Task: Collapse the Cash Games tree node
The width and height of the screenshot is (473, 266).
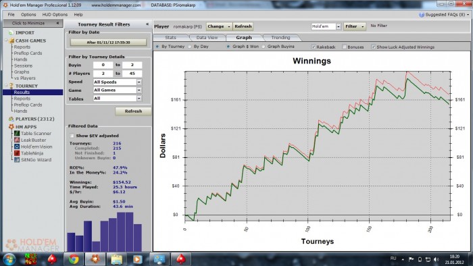Action: 5,41
